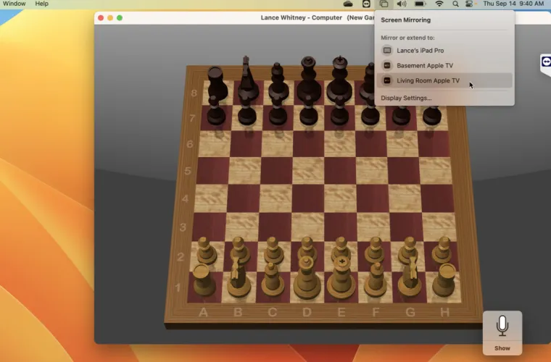Click the Wi-Fi status icon
This screenshot has height=362, width=551.
tap(439, 4)
